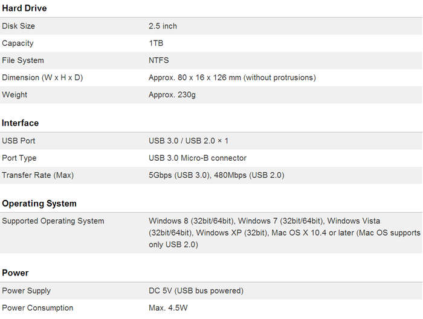Select the USB 3.0 Micro-B connector text

(198, 158)
